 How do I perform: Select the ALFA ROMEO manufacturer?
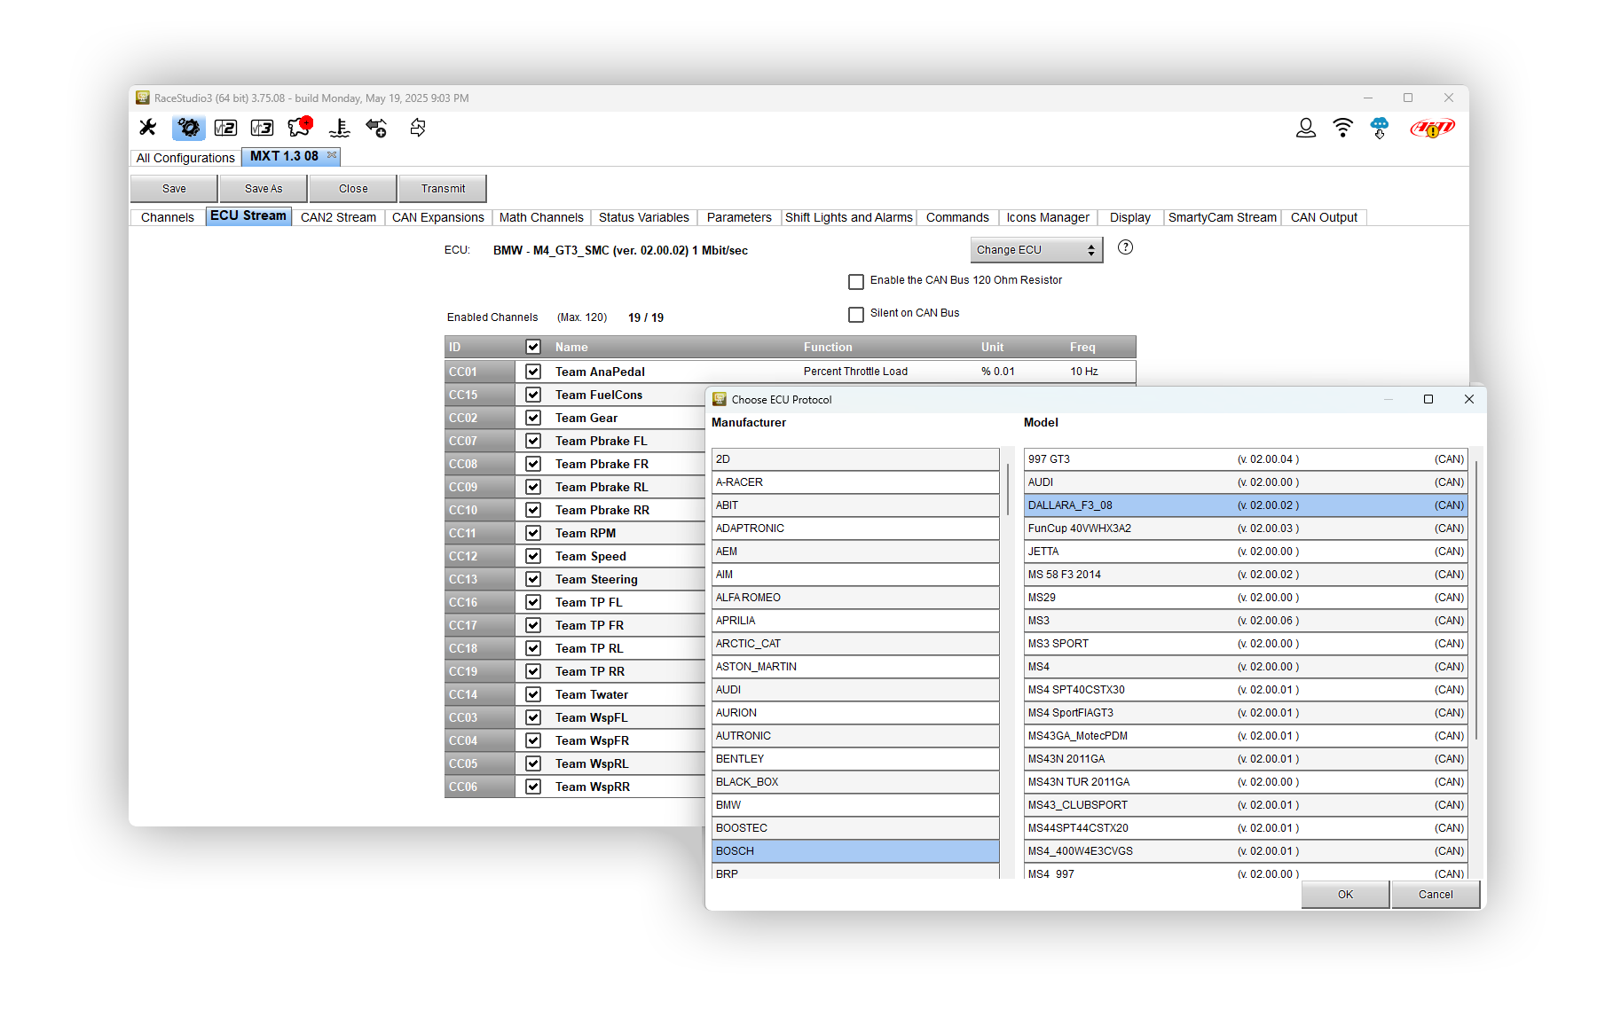pyautogui.click(x=855, y=598)
